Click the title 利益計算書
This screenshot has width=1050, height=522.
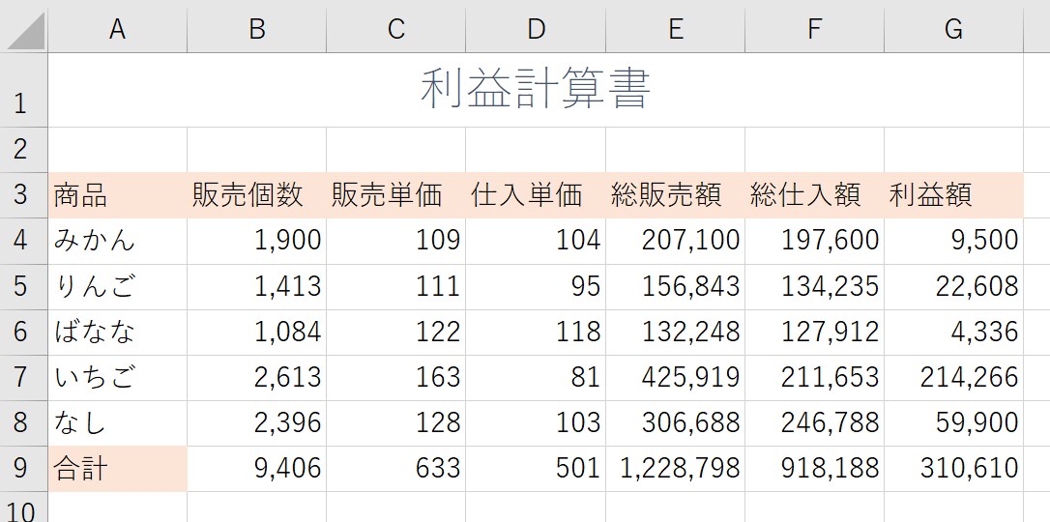(x=536, y=90)
